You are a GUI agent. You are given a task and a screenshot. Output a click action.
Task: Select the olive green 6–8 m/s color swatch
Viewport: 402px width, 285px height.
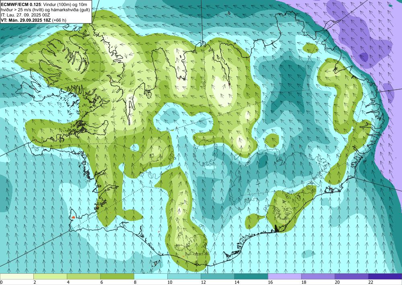tap(117, 277)
